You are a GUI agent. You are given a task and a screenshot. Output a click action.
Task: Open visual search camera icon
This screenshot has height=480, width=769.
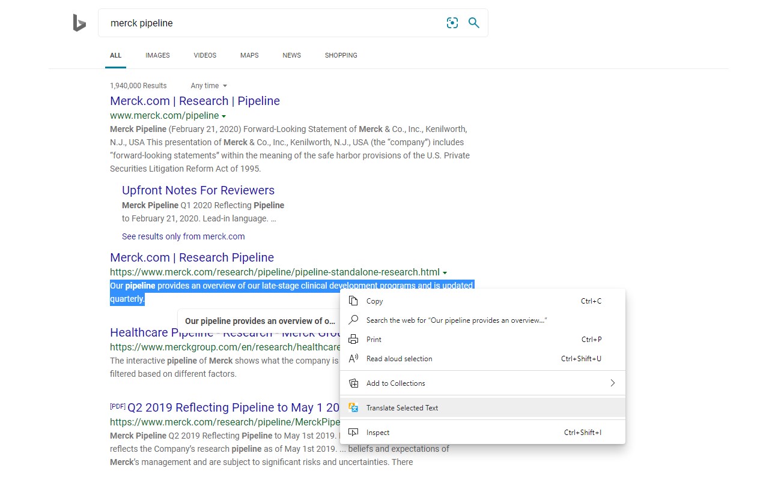pyautogui.click(x=452, y=23)
